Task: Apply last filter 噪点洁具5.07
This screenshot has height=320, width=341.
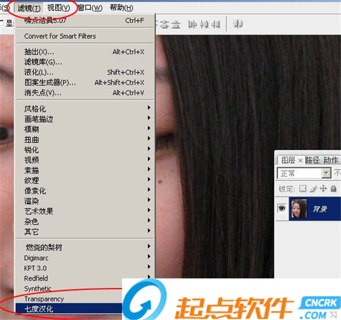Action: click(x=85, y=20)
